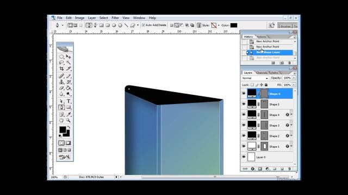
Task: Select the History Brush tool
Action: click(69, 82)
